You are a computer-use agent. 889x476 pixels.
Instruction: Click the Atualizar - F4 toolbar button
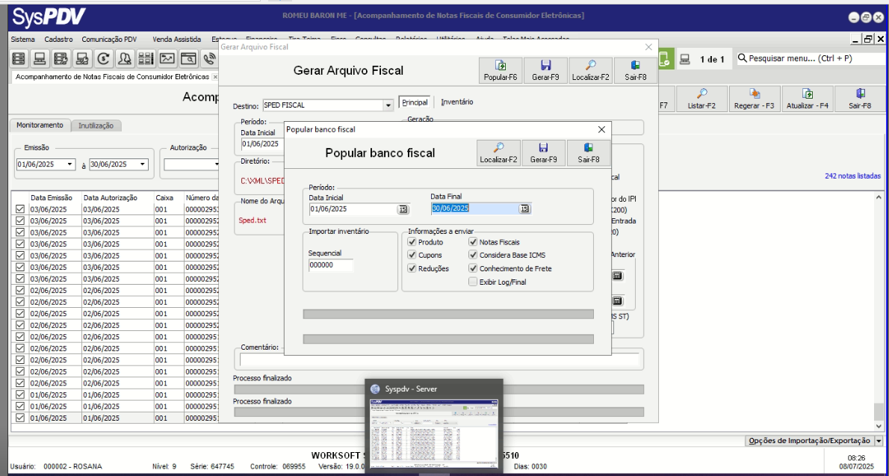tap(807, 99)
